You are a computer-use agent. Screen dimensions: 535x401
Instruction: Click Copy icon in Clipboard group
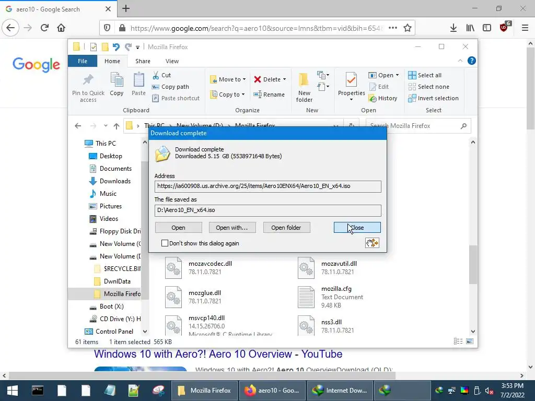117,80
